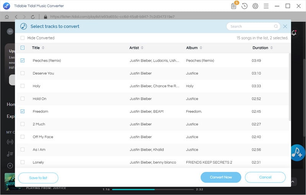Toggle the select-all tracks checkbox
Screen dimensions: 306x195
point(23,48)
